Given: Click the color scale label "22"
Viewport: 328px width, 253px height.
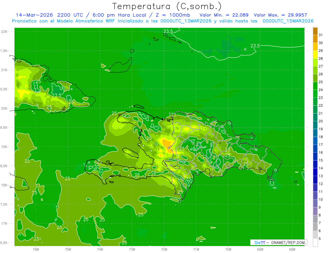Looking at the screenshot, I should pos(321,106).
